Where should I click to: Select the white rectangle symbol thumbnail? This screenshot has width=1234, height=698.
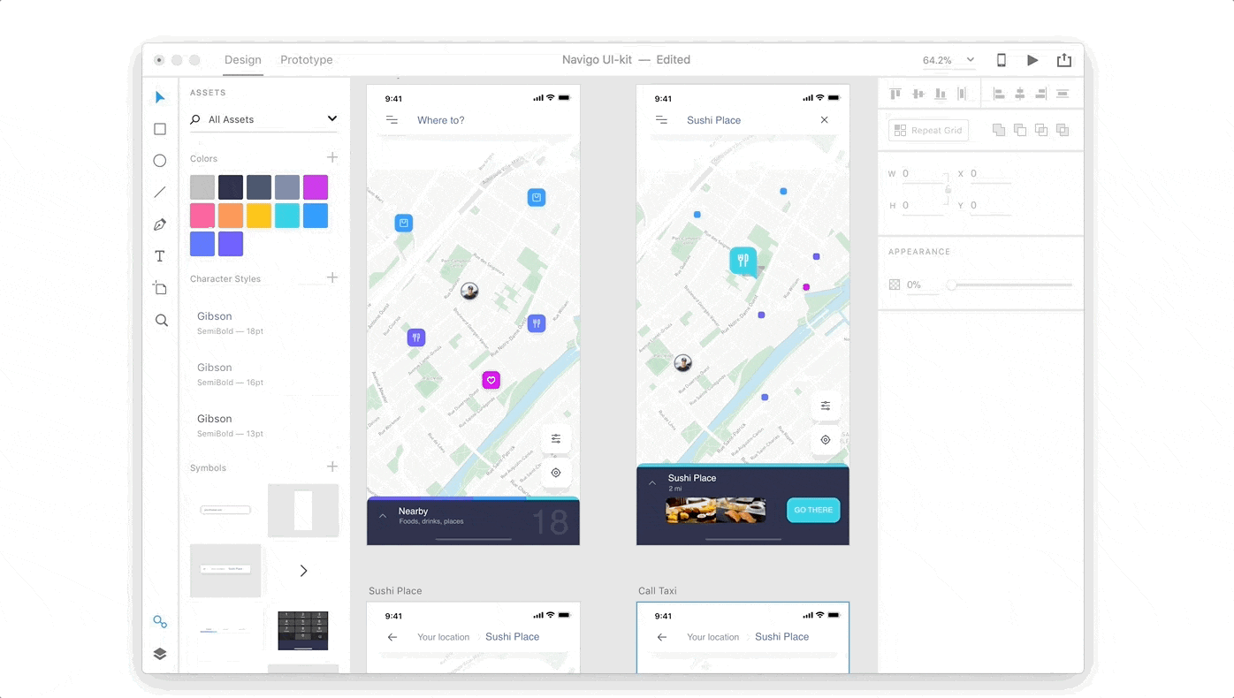coord(303,511)
